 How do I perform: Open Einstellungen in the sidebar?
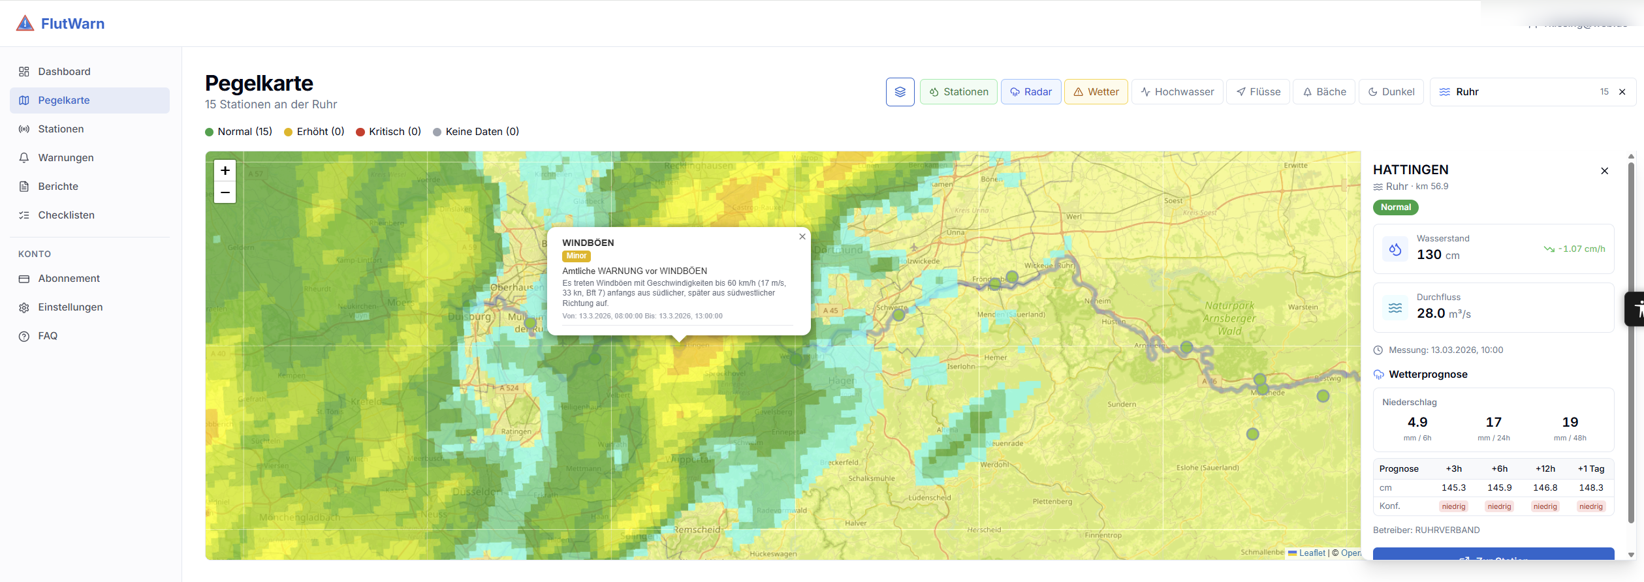point(89,307)
